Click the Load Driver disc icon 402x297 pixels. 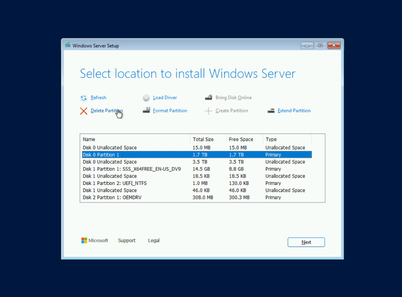point(146,98)
